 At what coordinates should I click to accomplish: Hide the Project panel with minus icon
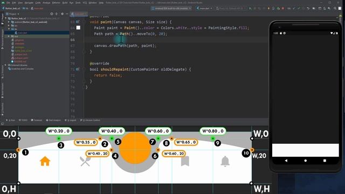pyautogui.click(x=67, y=14)
